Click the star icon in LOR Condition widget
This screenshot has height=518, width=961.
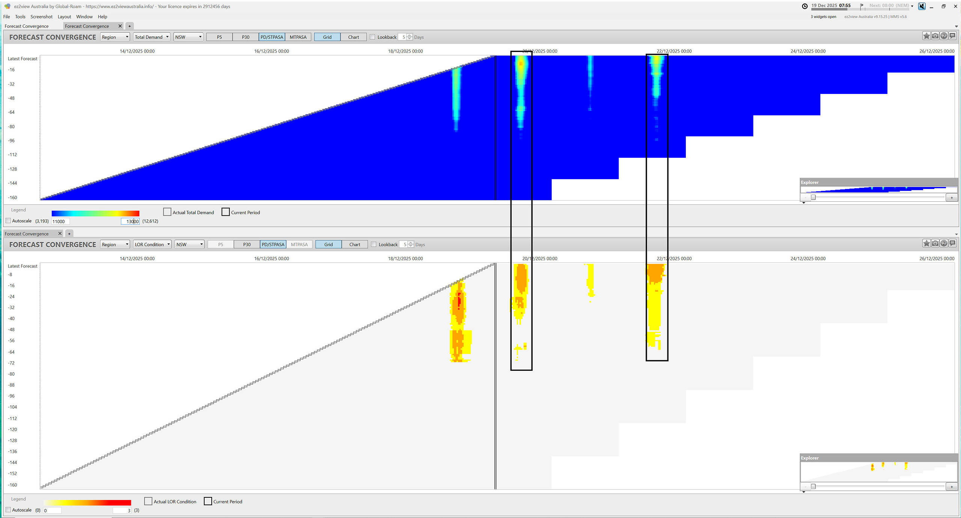pos(926,243)
